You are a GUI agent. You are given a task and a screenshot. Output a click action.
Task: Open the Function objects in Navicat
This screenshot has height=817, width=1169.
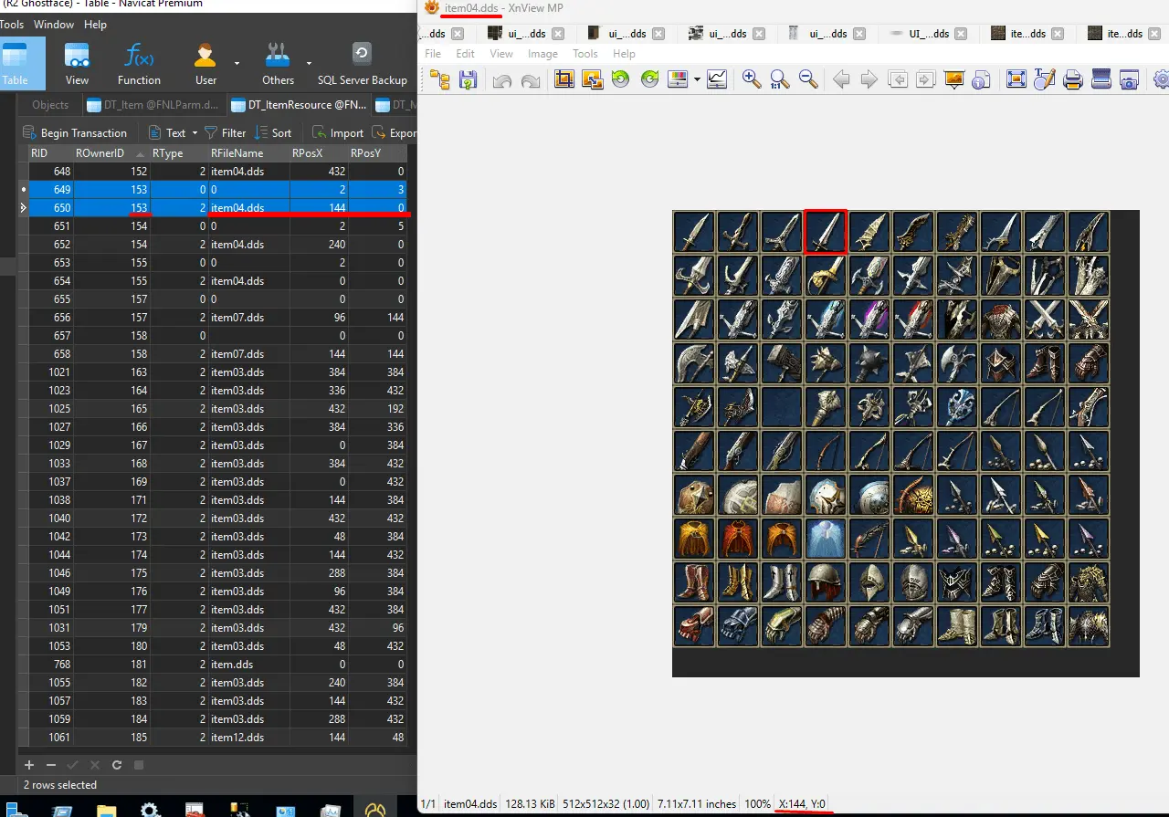(139, 64)
